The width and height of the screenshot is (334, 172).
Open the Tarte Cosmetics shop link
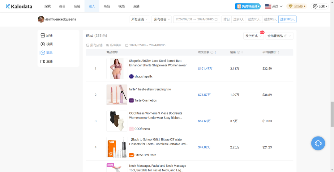coord(145,100)
